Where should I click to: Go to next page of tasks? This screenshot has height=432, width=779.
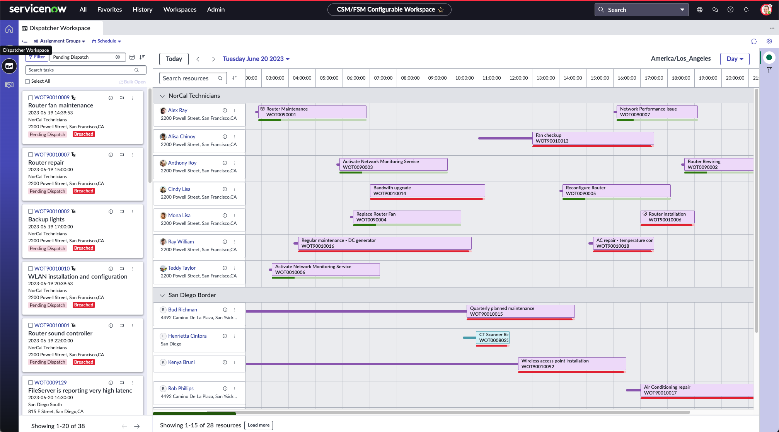tap(137, 426)
